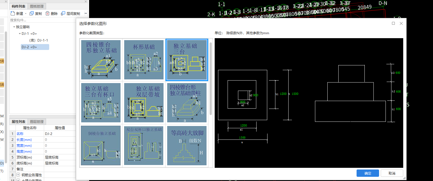Expand the 钢筋业务属性 property group
The height and width of the screenshot is (181, 433).
(18, 175)
